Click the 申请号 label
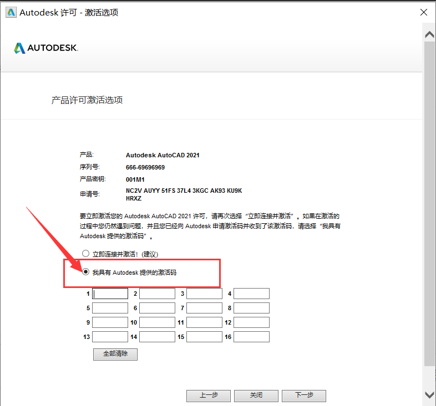 [x=90, y=194]
